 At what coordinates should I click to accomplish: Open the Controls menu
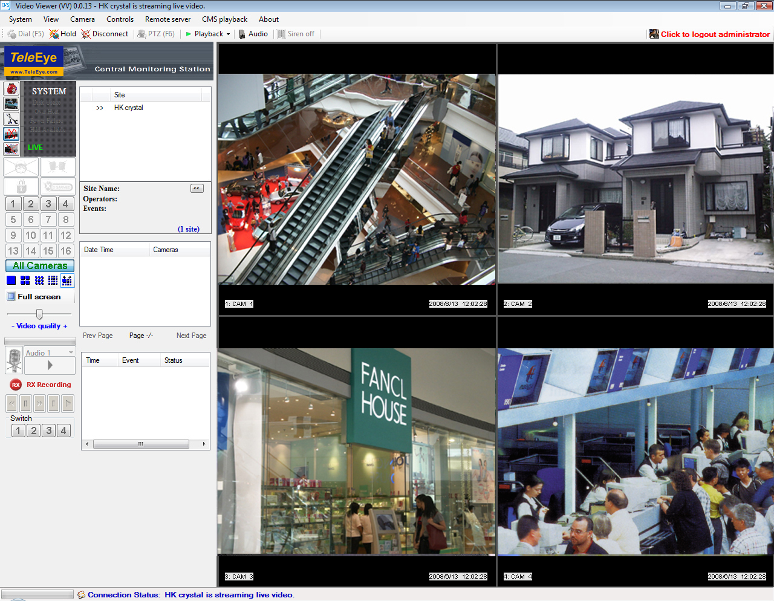coord(120,19)
